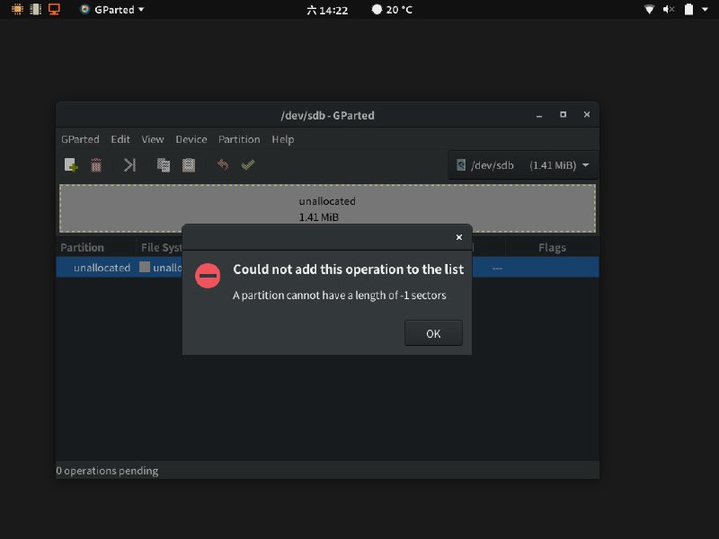Screen dimensions: 719x539
Task: Select the unallocated partition table row
Action: click(x=327, y=268)
